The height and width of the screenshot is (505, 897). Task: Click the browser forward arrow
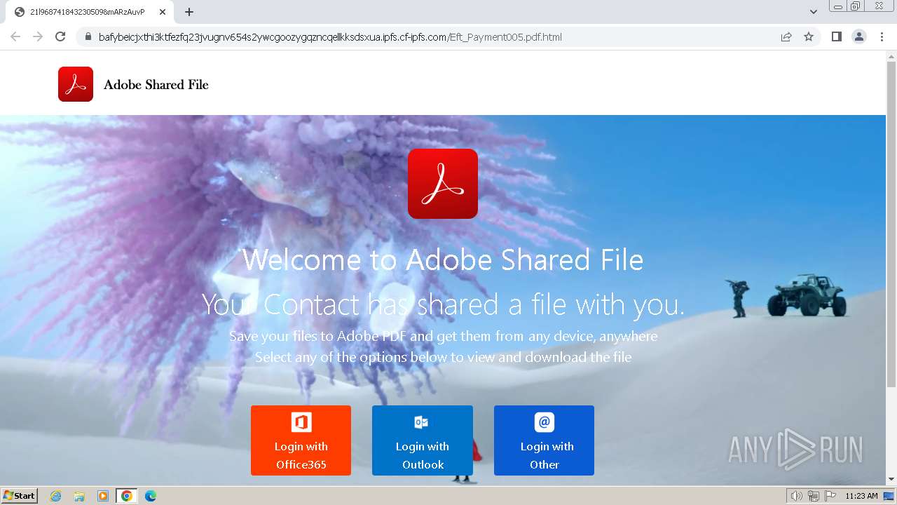coord(38,36)
